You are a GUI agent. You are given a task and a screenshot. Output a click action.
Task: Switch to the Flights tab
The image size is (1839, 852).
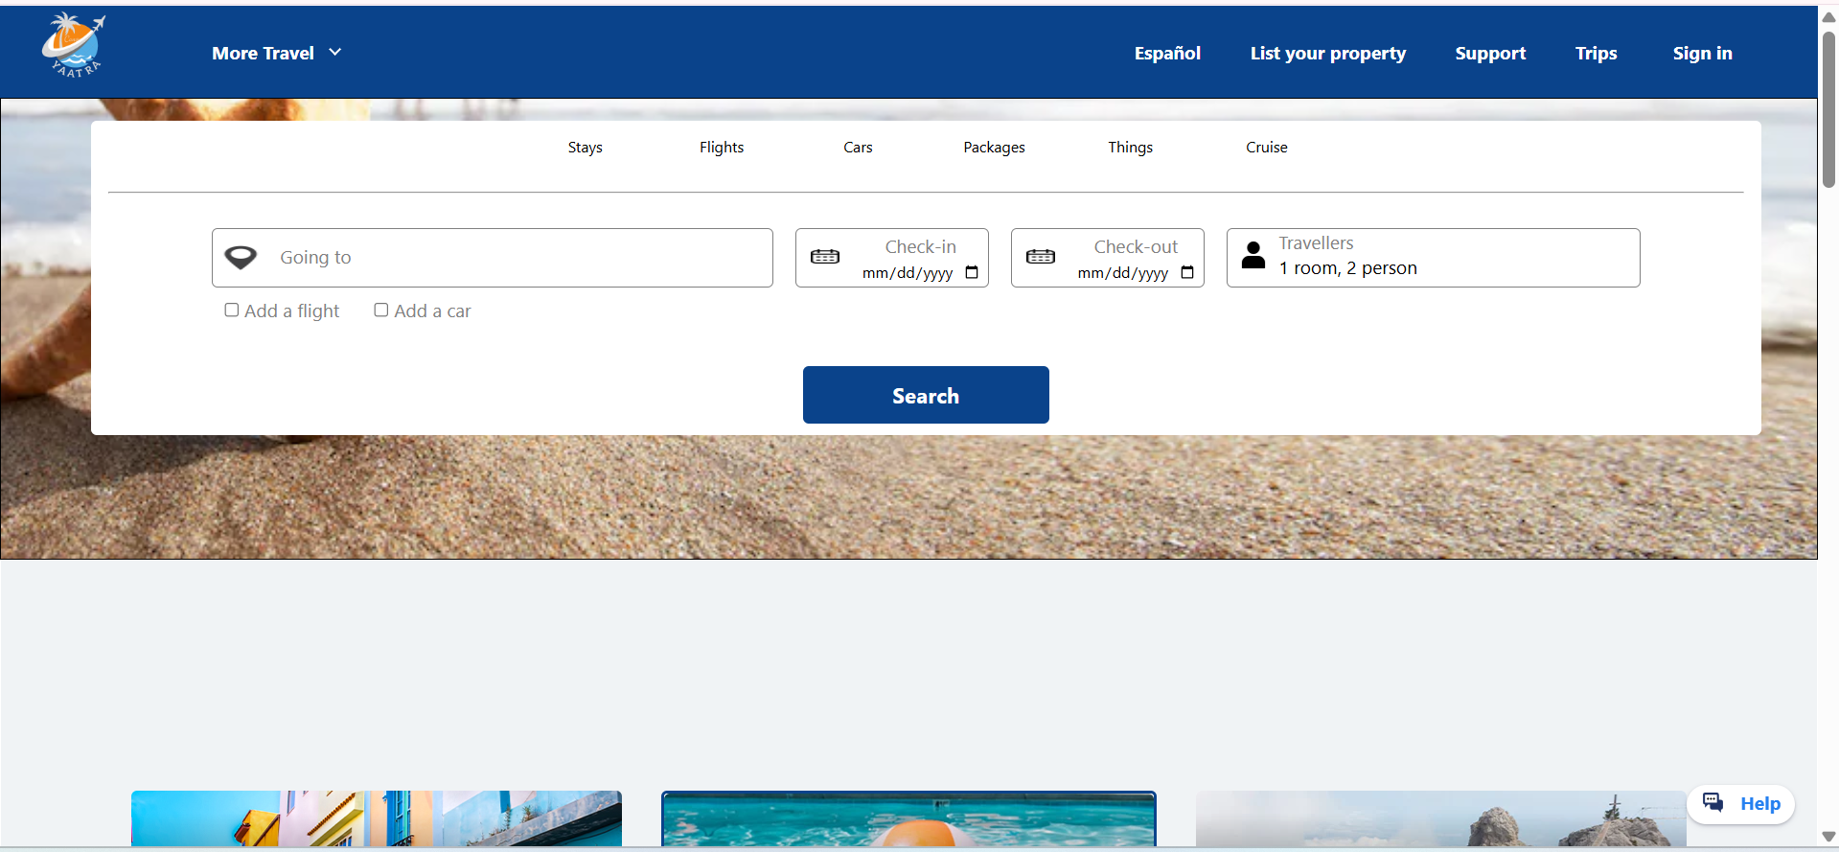pos(722,148)
